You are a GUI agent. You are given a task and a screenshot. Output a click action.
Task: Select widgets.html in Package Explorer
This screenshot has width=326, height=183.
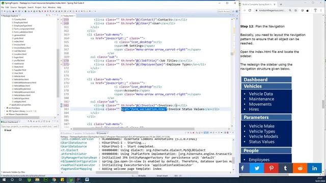pyautogui.click(x=20, y=102)
